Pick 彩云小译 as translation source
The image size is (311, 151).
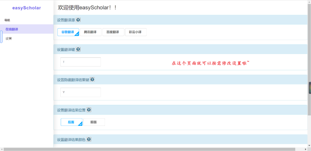[136, 32]
